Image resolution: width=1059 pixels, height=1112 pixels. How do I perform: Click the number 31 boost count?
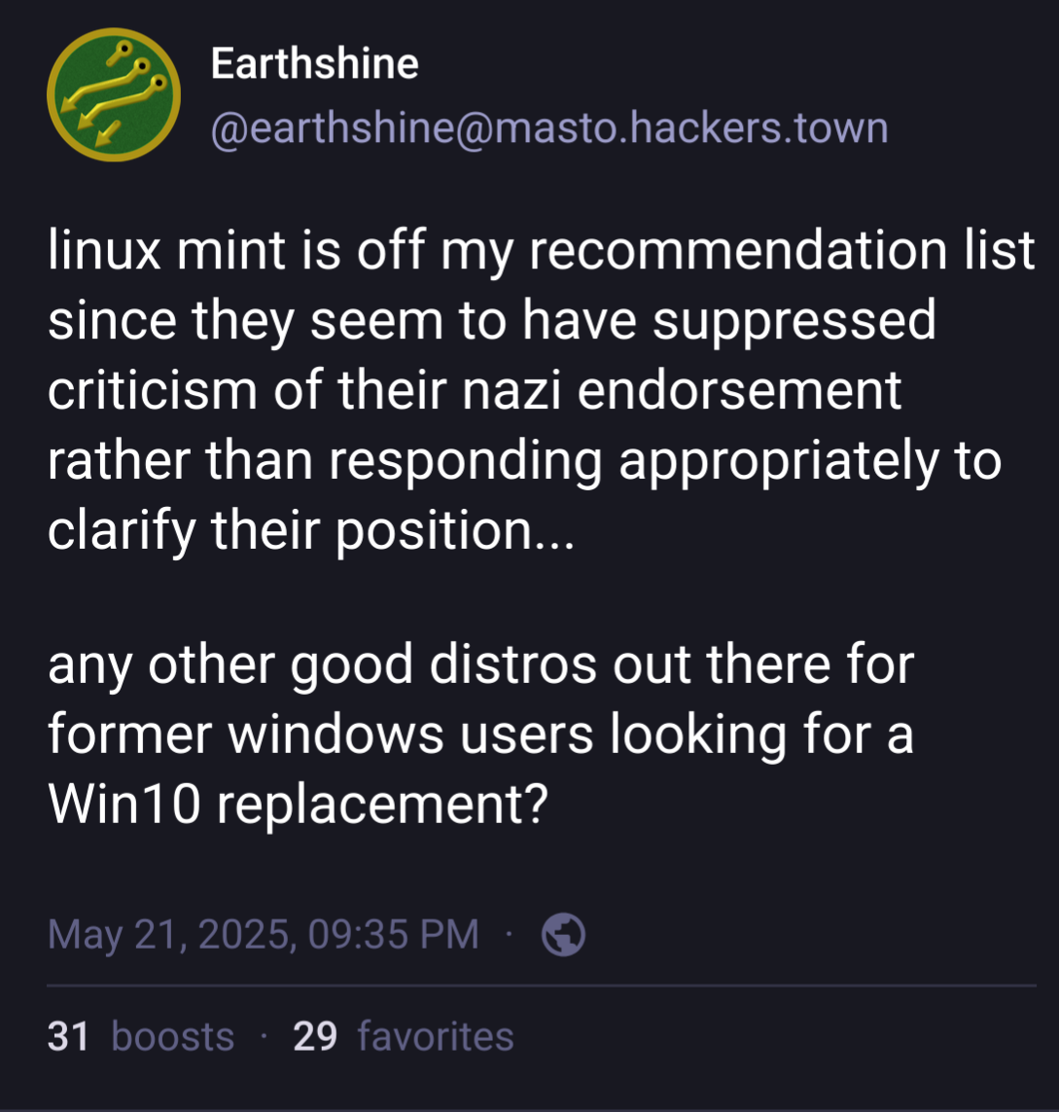tap(68, 1036)
